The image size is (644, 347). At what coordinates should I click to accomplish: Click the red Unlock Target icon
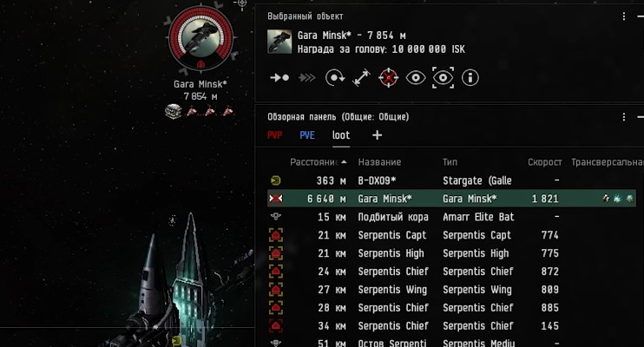[389, 77]
